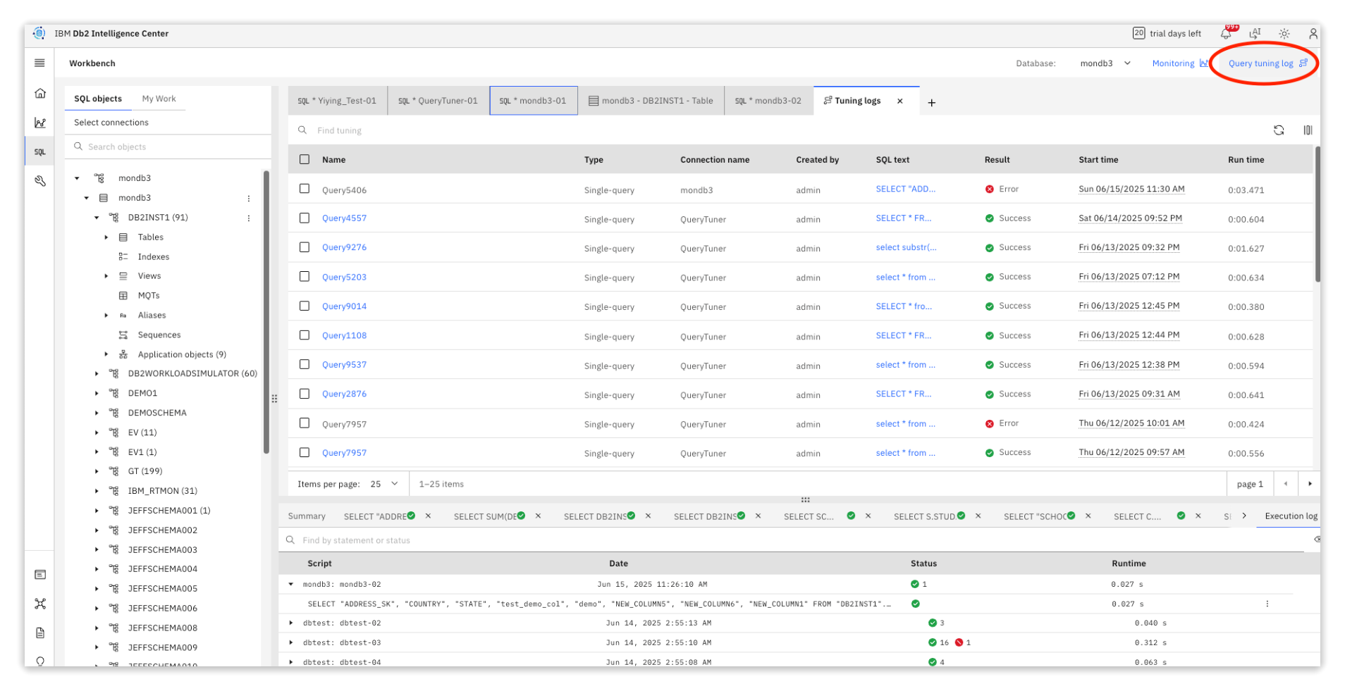The image size is (1345, 691).
Task: Select the SQL workbench sidebar icon
Action: pyautogui.click(x=40, y=151)
